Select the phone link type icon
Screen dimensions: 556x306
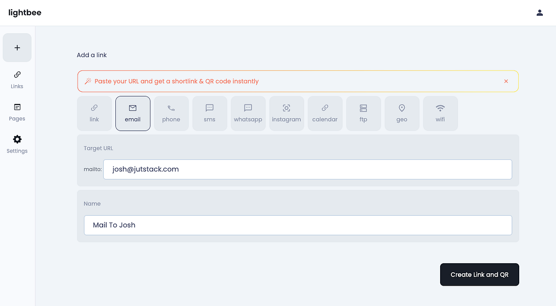(x=171, y=113)
